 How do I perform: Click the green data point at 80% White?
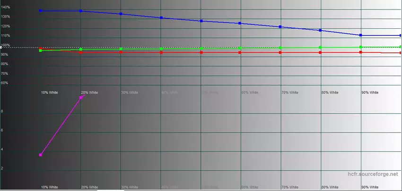click(x=321, y=47)
